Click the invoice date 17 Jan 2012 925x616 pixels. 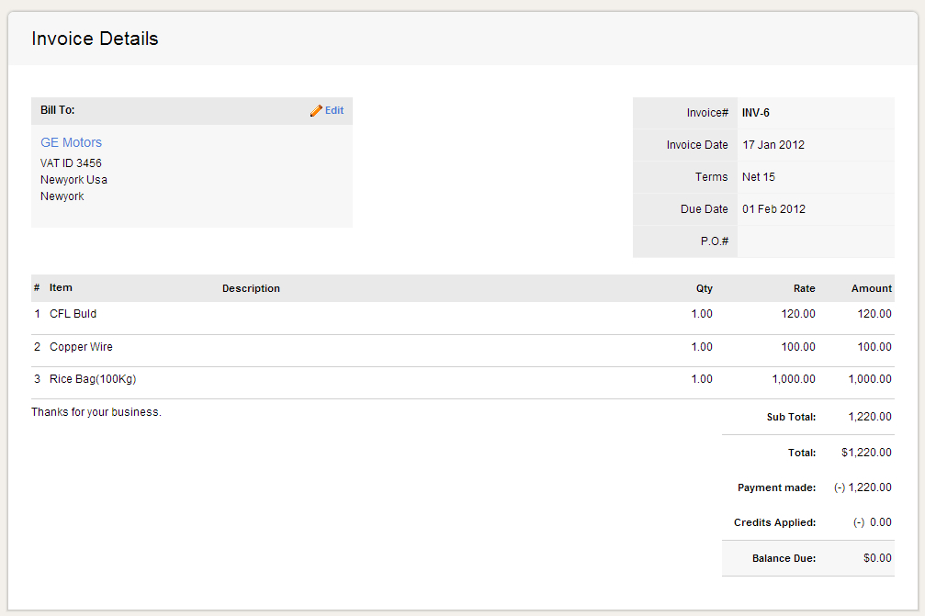773,145
